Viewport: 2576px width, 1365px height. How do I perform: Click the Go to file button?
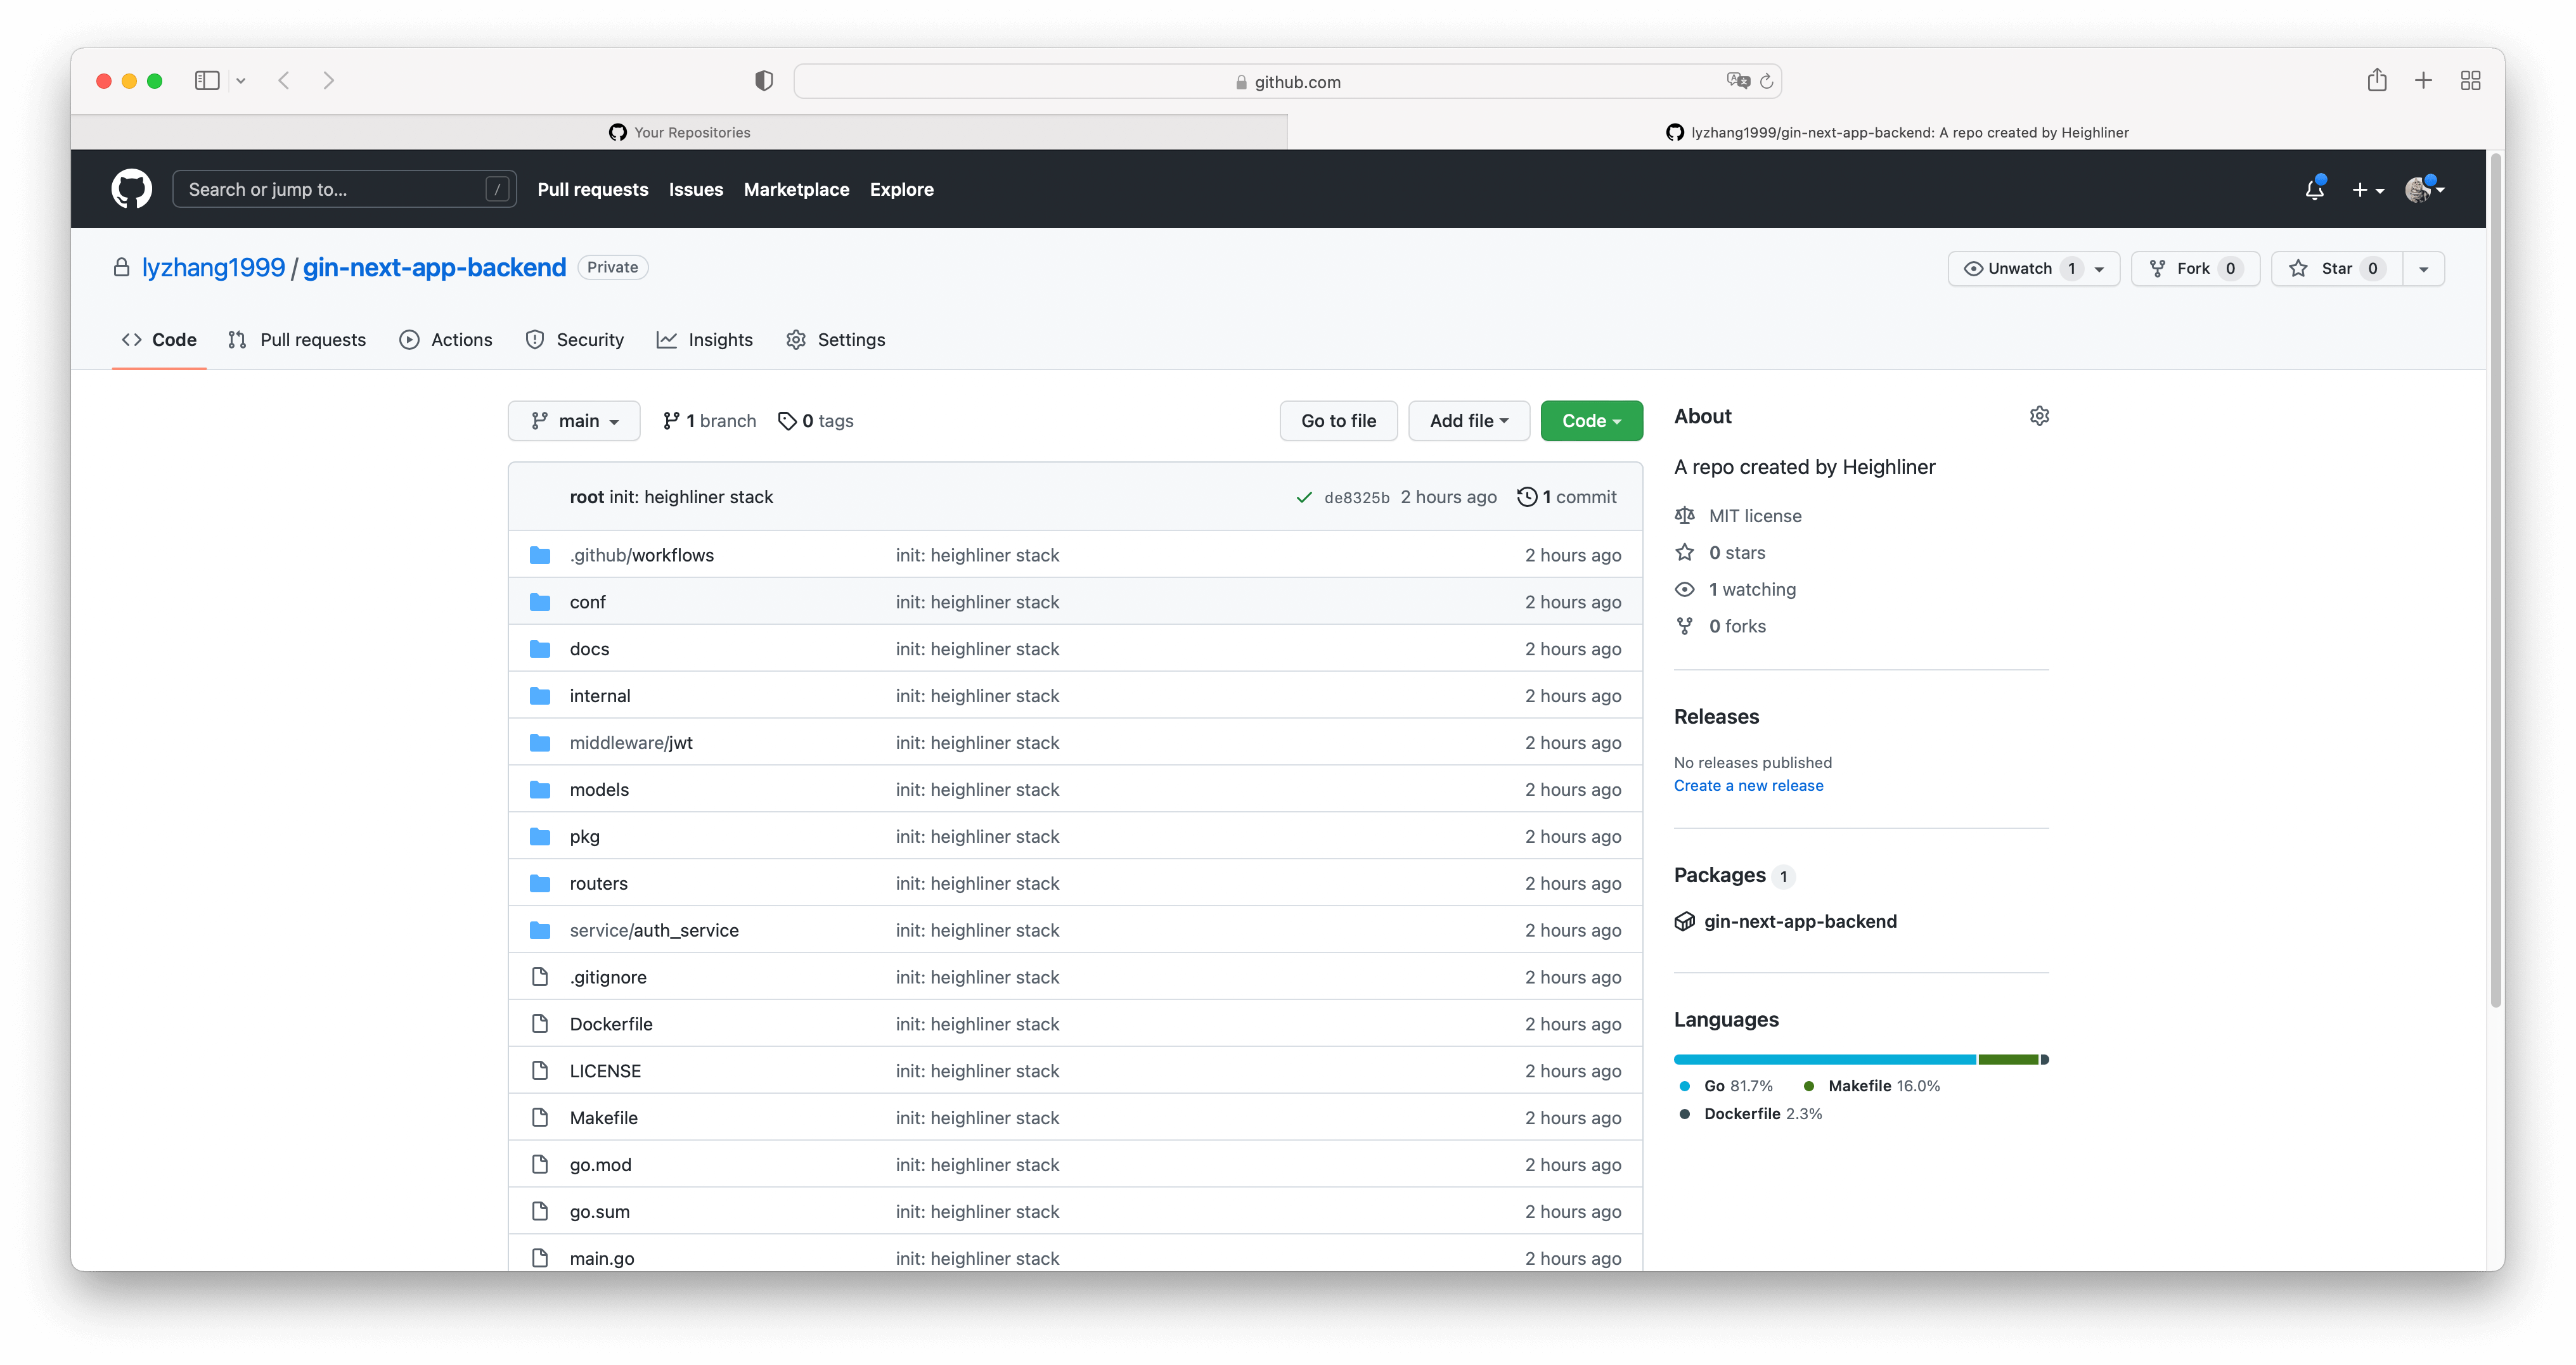[x=1338, y=421]
